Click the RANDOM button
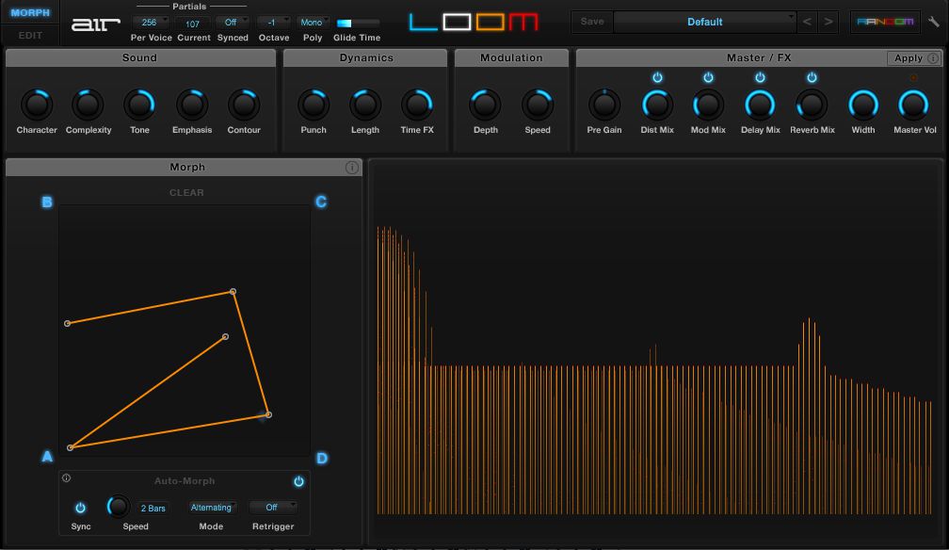This screenshot has height=550, width=949. pyautogui.click(x=885, y=22)
